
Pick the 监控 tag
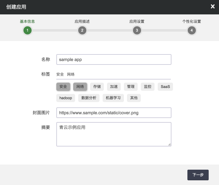click(x=148, y=87)
